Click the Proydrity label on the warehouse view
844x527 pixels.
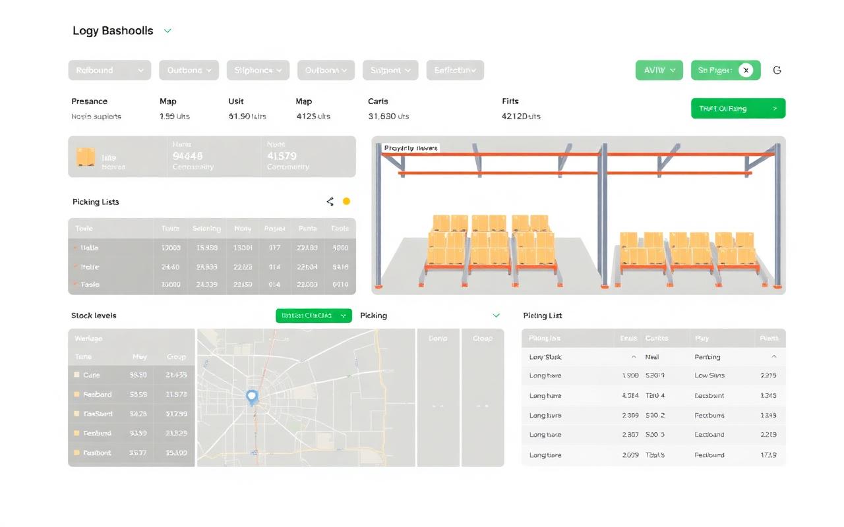tap(410, 148)
